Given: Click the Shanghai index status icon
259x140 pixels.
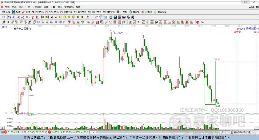Looking at the screenshot, I should click(x=6, y=132).
